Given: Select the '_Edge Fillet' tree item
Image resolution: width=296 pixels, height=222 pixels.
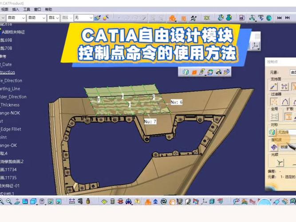Looking at the screenshot, I should (11, 129).
